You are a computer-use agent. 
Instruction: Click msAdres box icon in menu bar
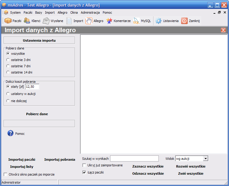coord(6,12)
